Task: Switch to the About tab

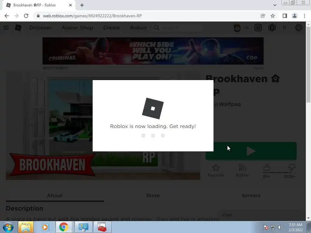Action: pos(55,196)
